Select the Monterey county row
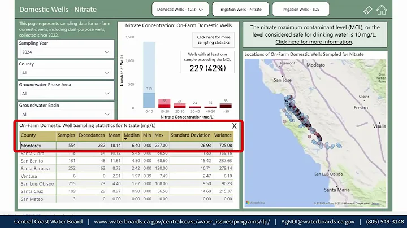The height and width of the screenshot is (228, 407). click(x=127, y=146)
